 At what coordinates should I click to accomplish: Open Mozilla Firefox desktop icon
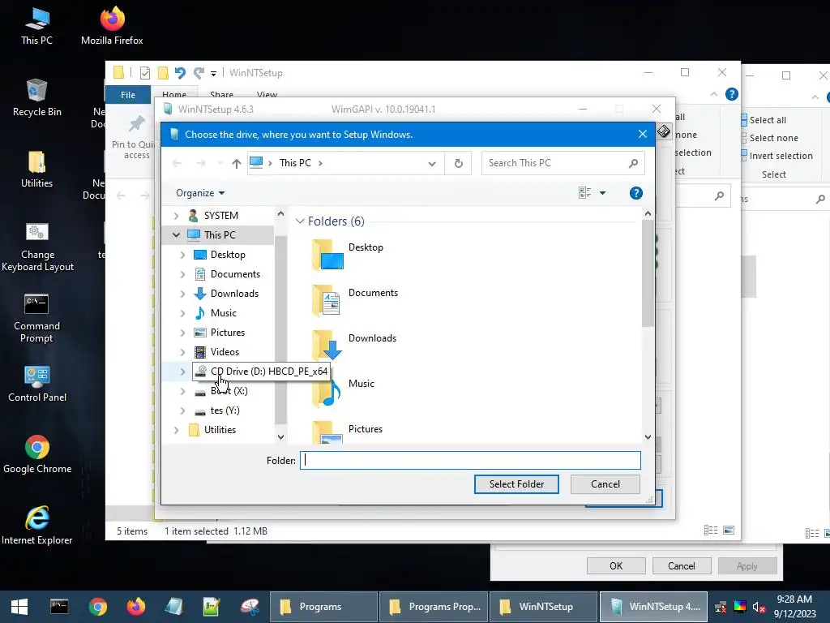tap(112, 26)
